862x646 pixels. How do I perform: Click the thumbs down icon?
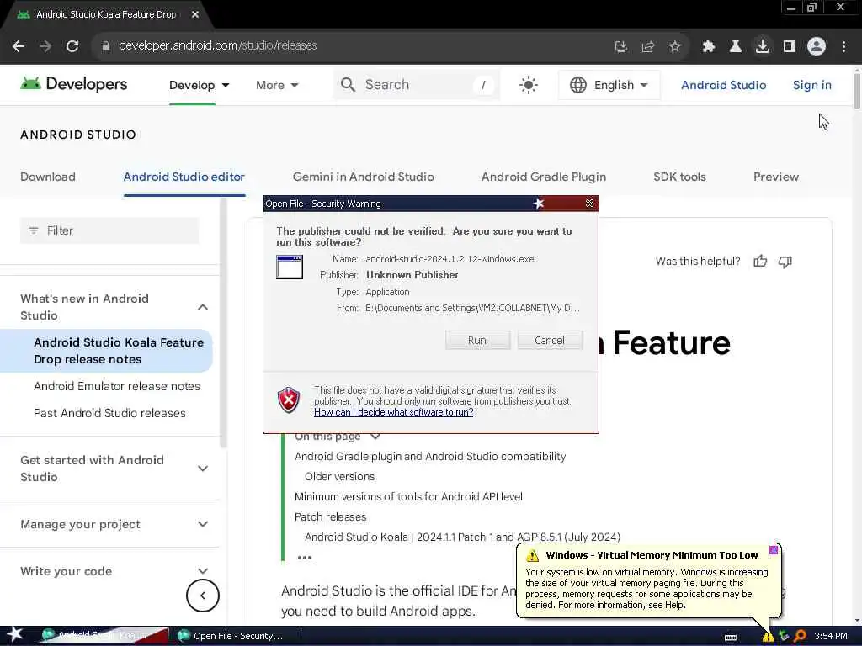coord(785,262)
